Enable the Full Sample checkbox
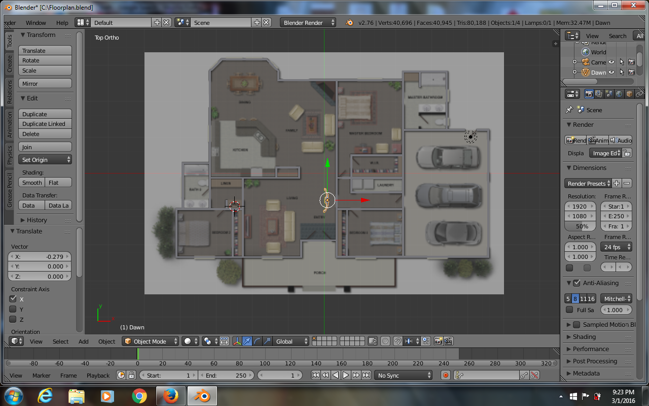Screen dimensions: 649x406 coord(569,310)
